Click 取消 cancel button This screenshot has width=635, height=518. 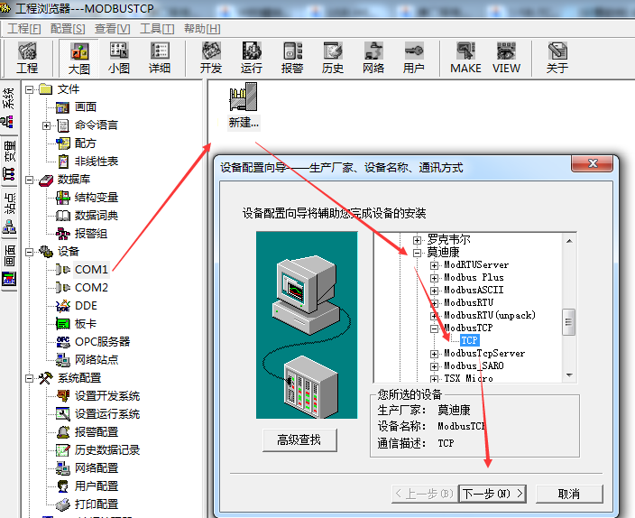[x=569, y=494]
